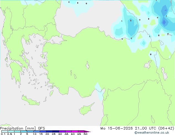The height and width of the screenshot is (135, 175).
Task: Click the 45–50 mm legend swatch
Action: click(x=81, y=131)
